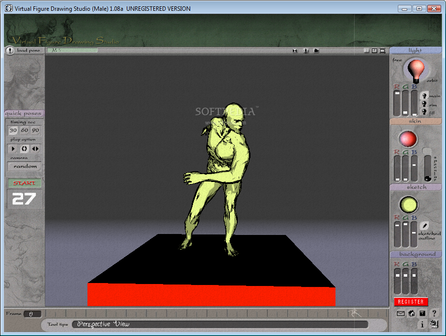Click the floppy disk save icon
The height and width of the screenshot is (336, 446).
422,313
